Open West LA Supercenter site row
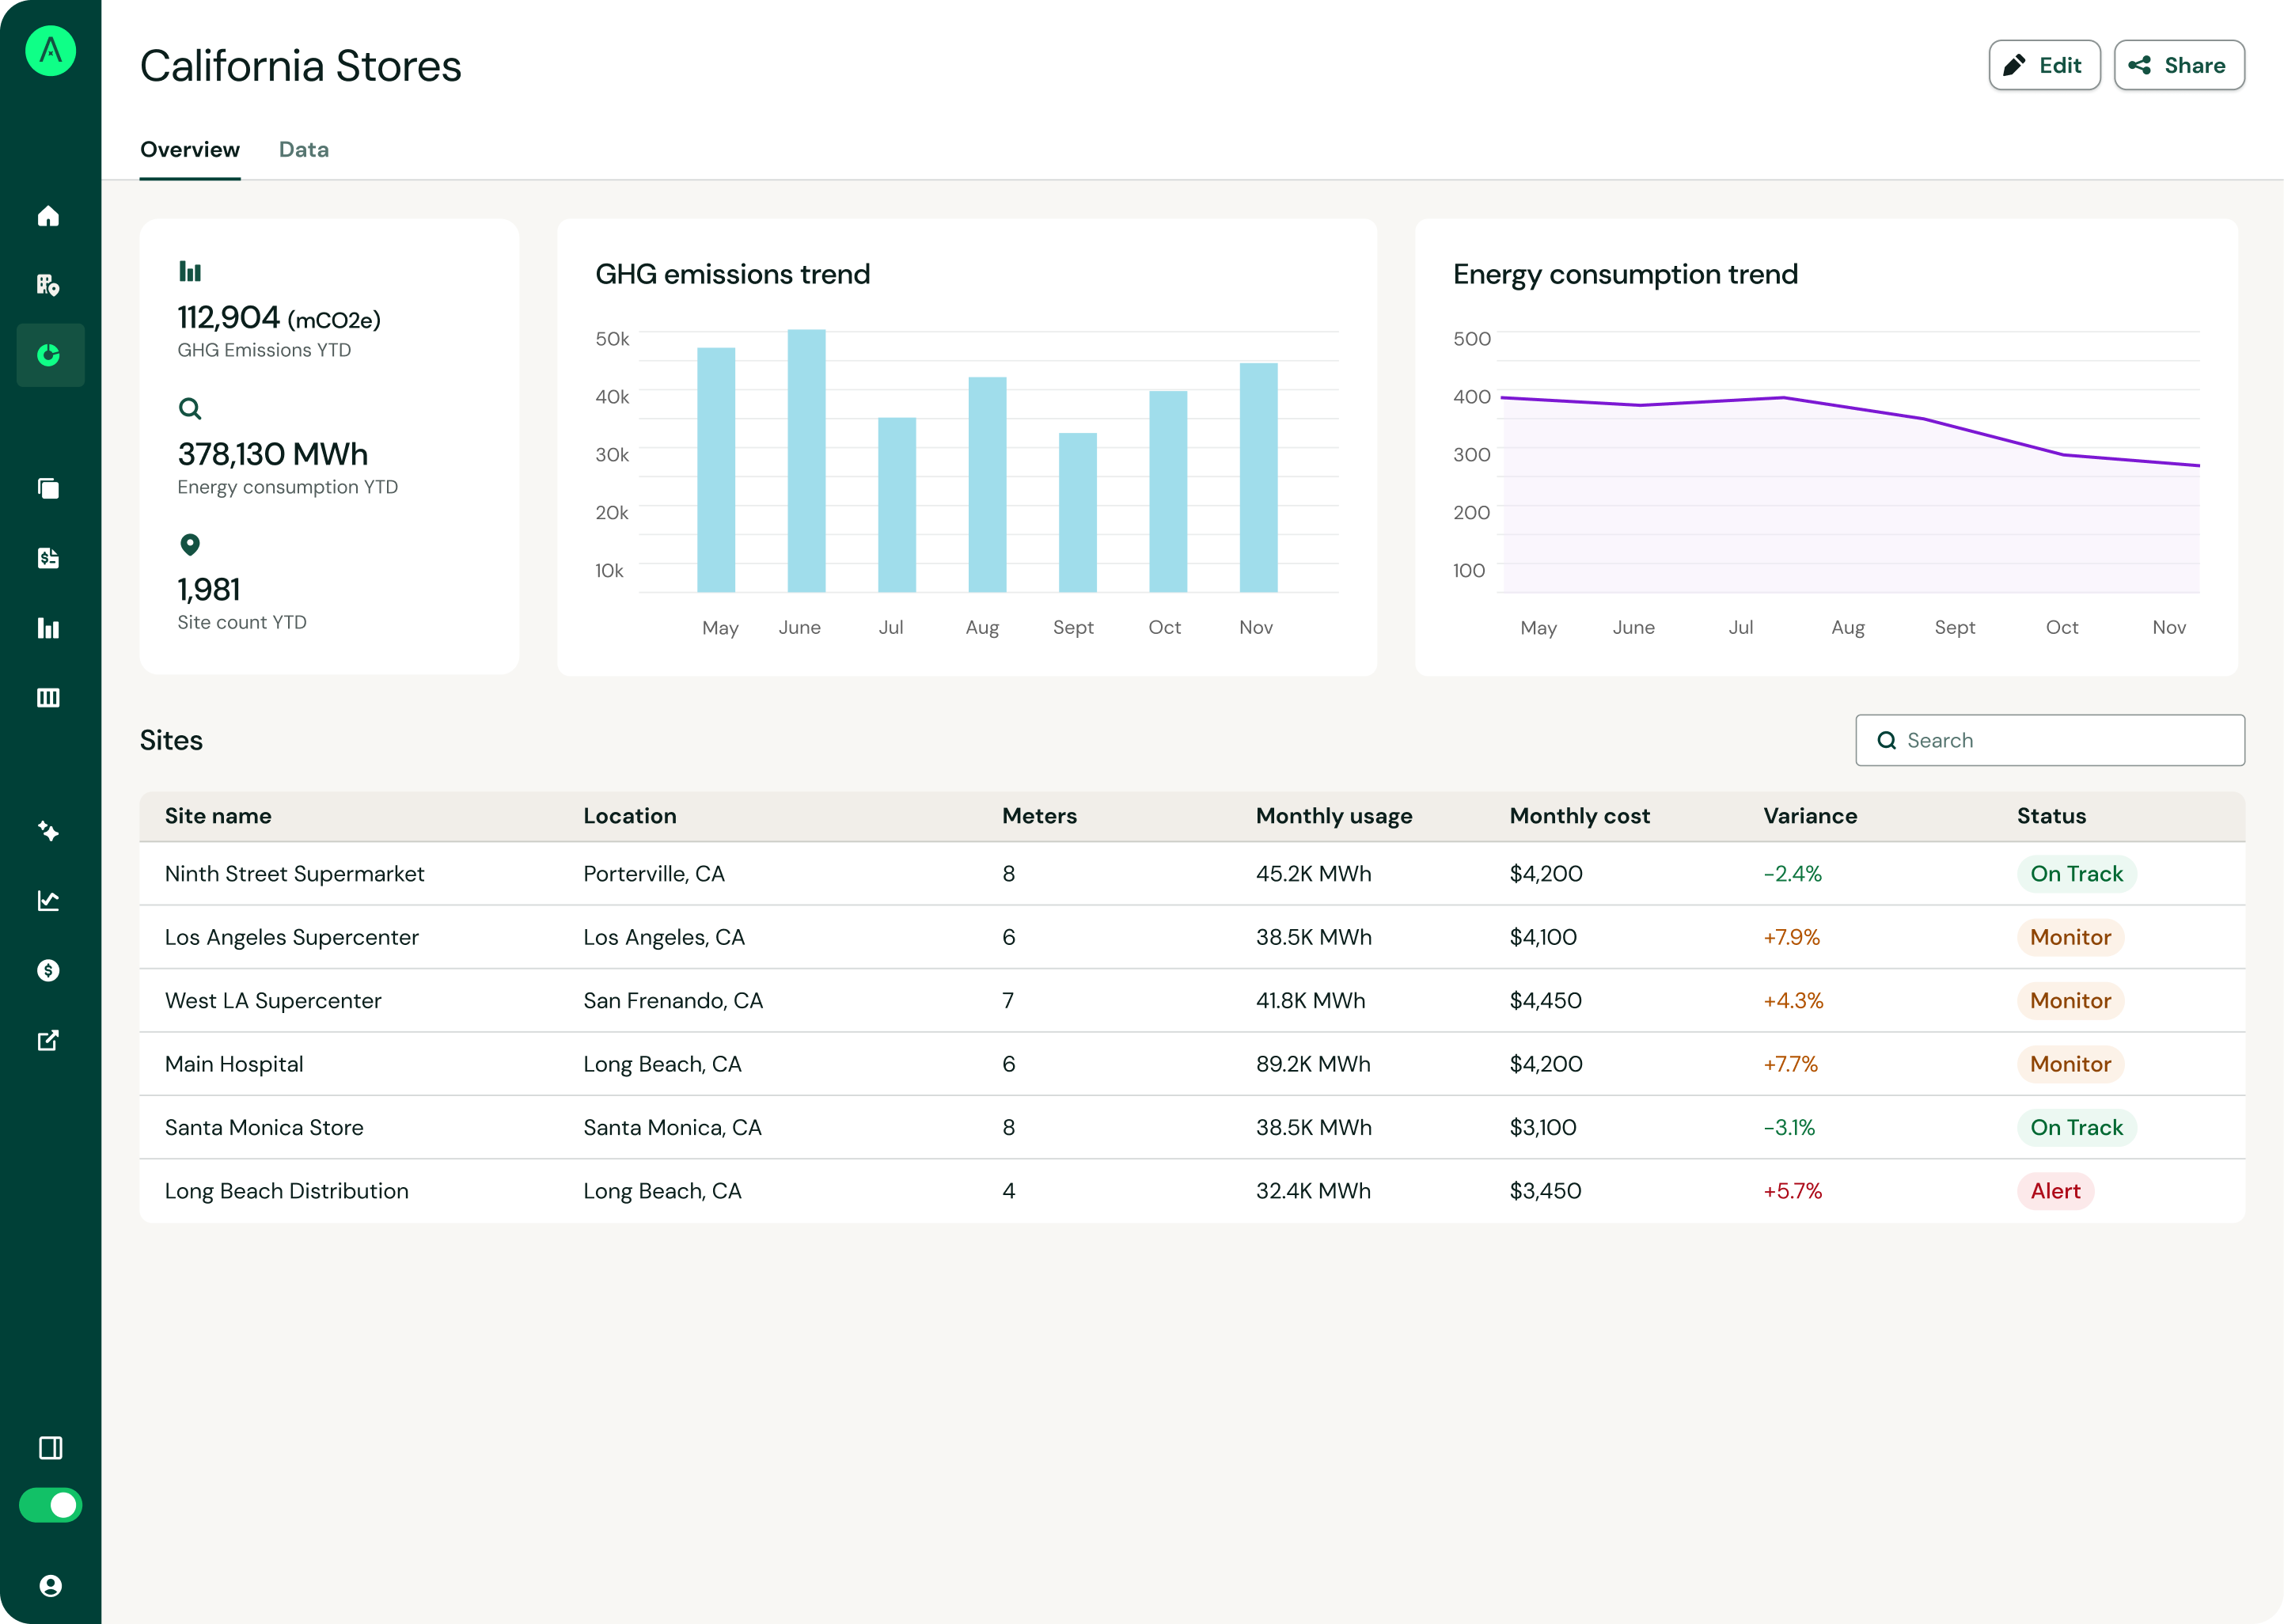This screenshot has height=1624, width=2284. coord(1192,1001)
